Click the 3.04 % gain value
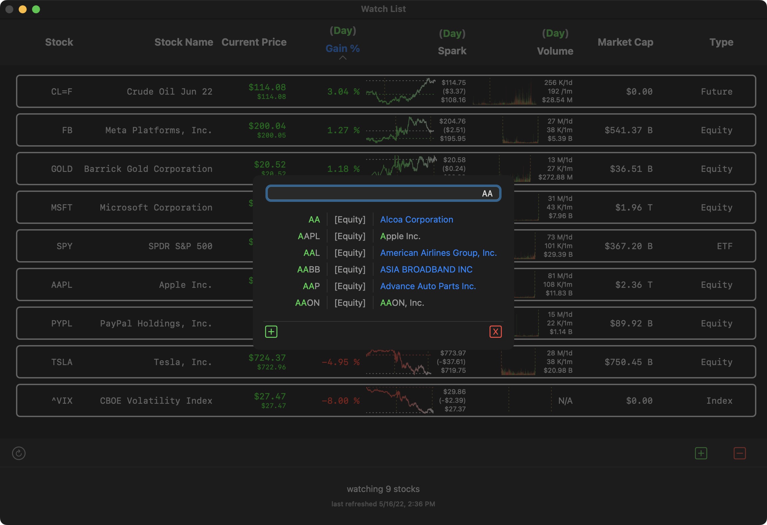This screenshot has width=767, height=525. [x=343, y=91]
